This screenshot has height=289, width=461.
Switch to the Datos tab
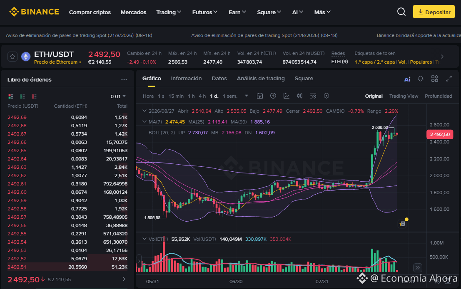219,79
